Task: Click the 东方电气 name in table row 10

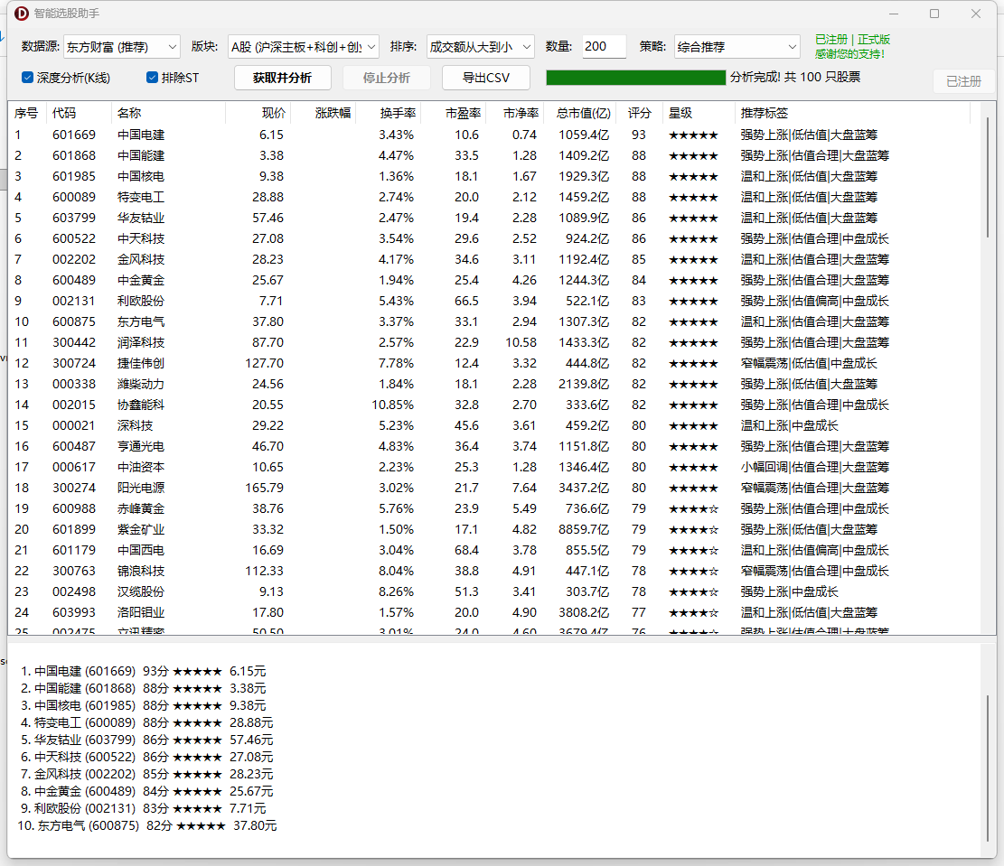Action: pyautogui.click(x=141, y=322)
